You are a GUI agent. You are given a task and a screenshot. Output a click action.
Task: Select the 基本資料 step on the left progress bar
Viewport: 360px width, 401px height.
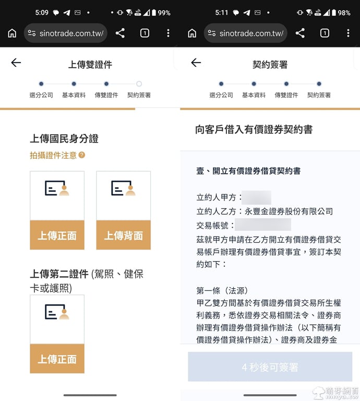[x=74, y=90]
